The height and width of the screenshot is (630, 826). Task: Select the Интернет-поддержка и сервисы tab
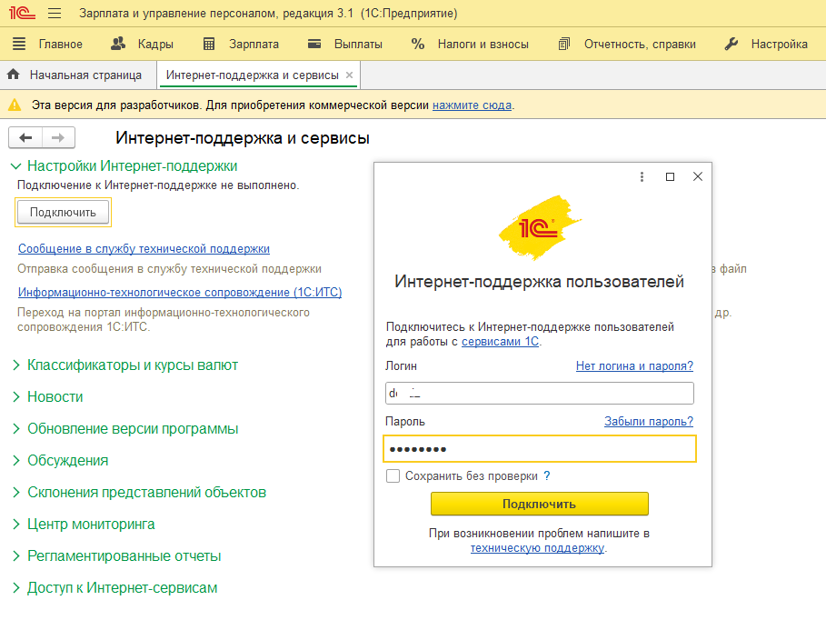click(253, 75)
